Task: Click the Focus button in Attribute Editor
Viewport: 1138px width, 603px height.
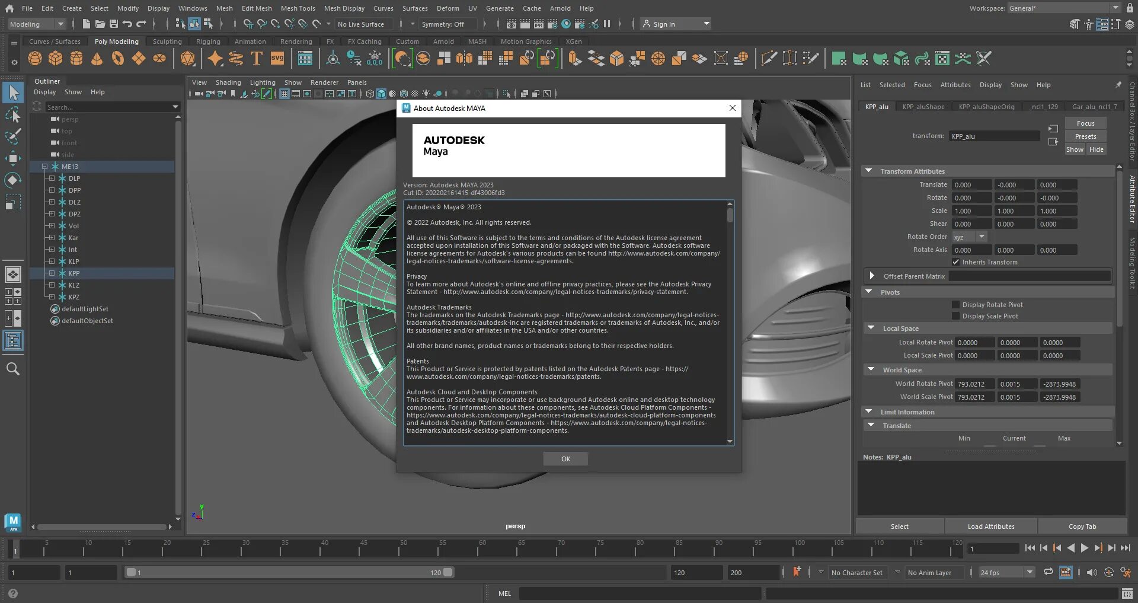Action: (x=1085, y=123)
